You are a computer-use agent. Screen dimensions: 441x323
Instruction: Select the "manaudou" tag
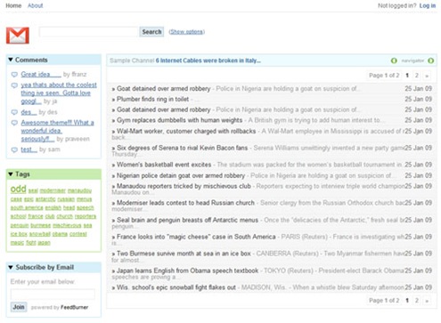pyautogui.click(x=79, y=190)
